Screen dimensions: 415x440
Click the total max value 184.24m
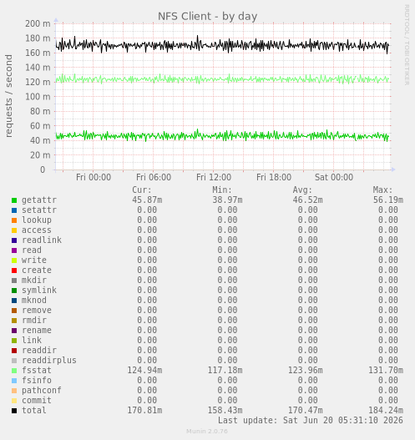coord(386,411)
